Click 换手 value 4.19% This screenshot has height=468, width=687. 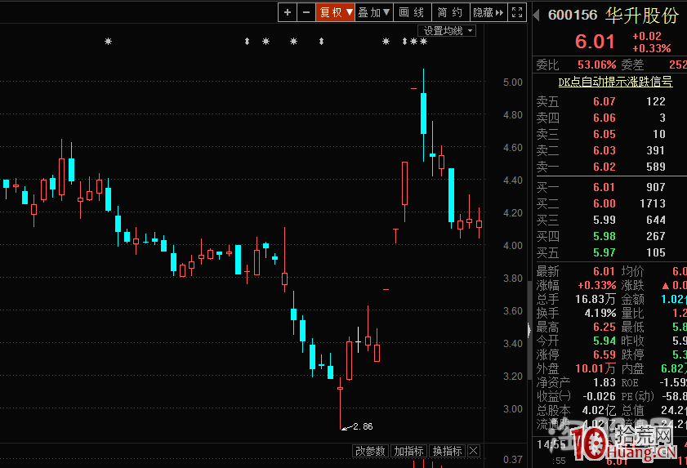(x=600, y=313)
